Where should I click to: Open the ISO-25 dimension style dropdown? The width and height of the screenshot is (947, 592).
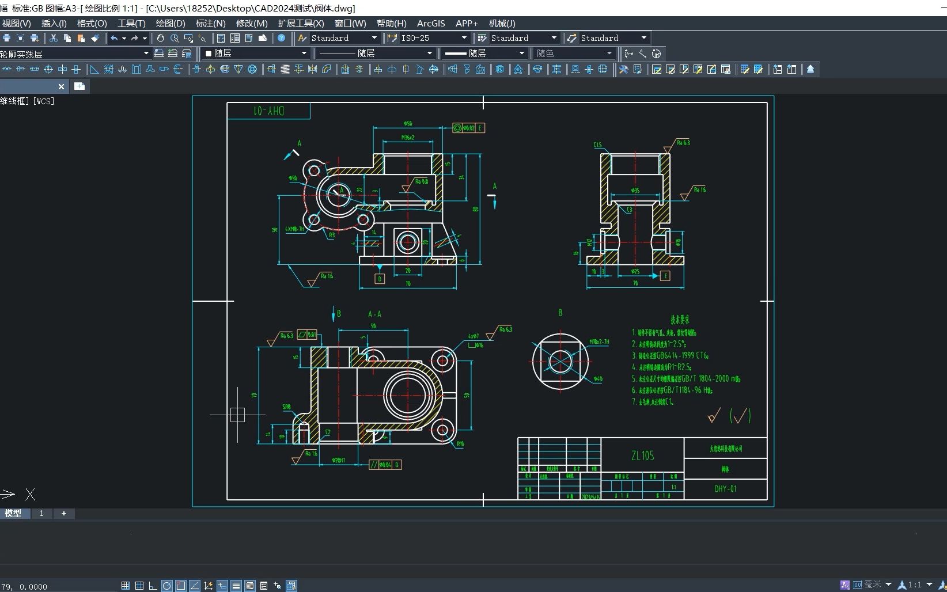pyautogui.click(x=434, y=38)
